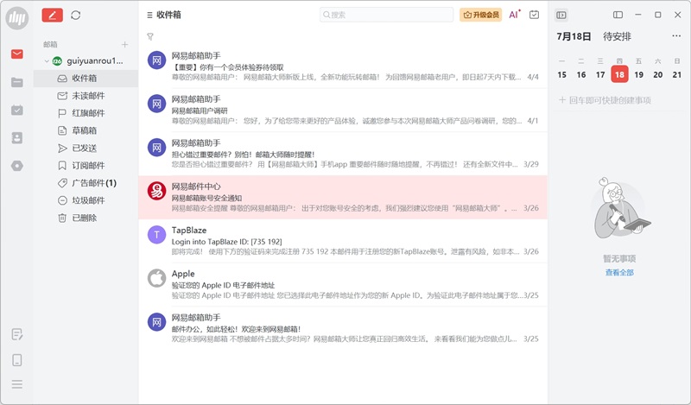Image resolution: width=691 pixels, height=405 pixels.
Task: Open the calendar tasks icon in the left sidebar
Action: [x=17, y=110]
